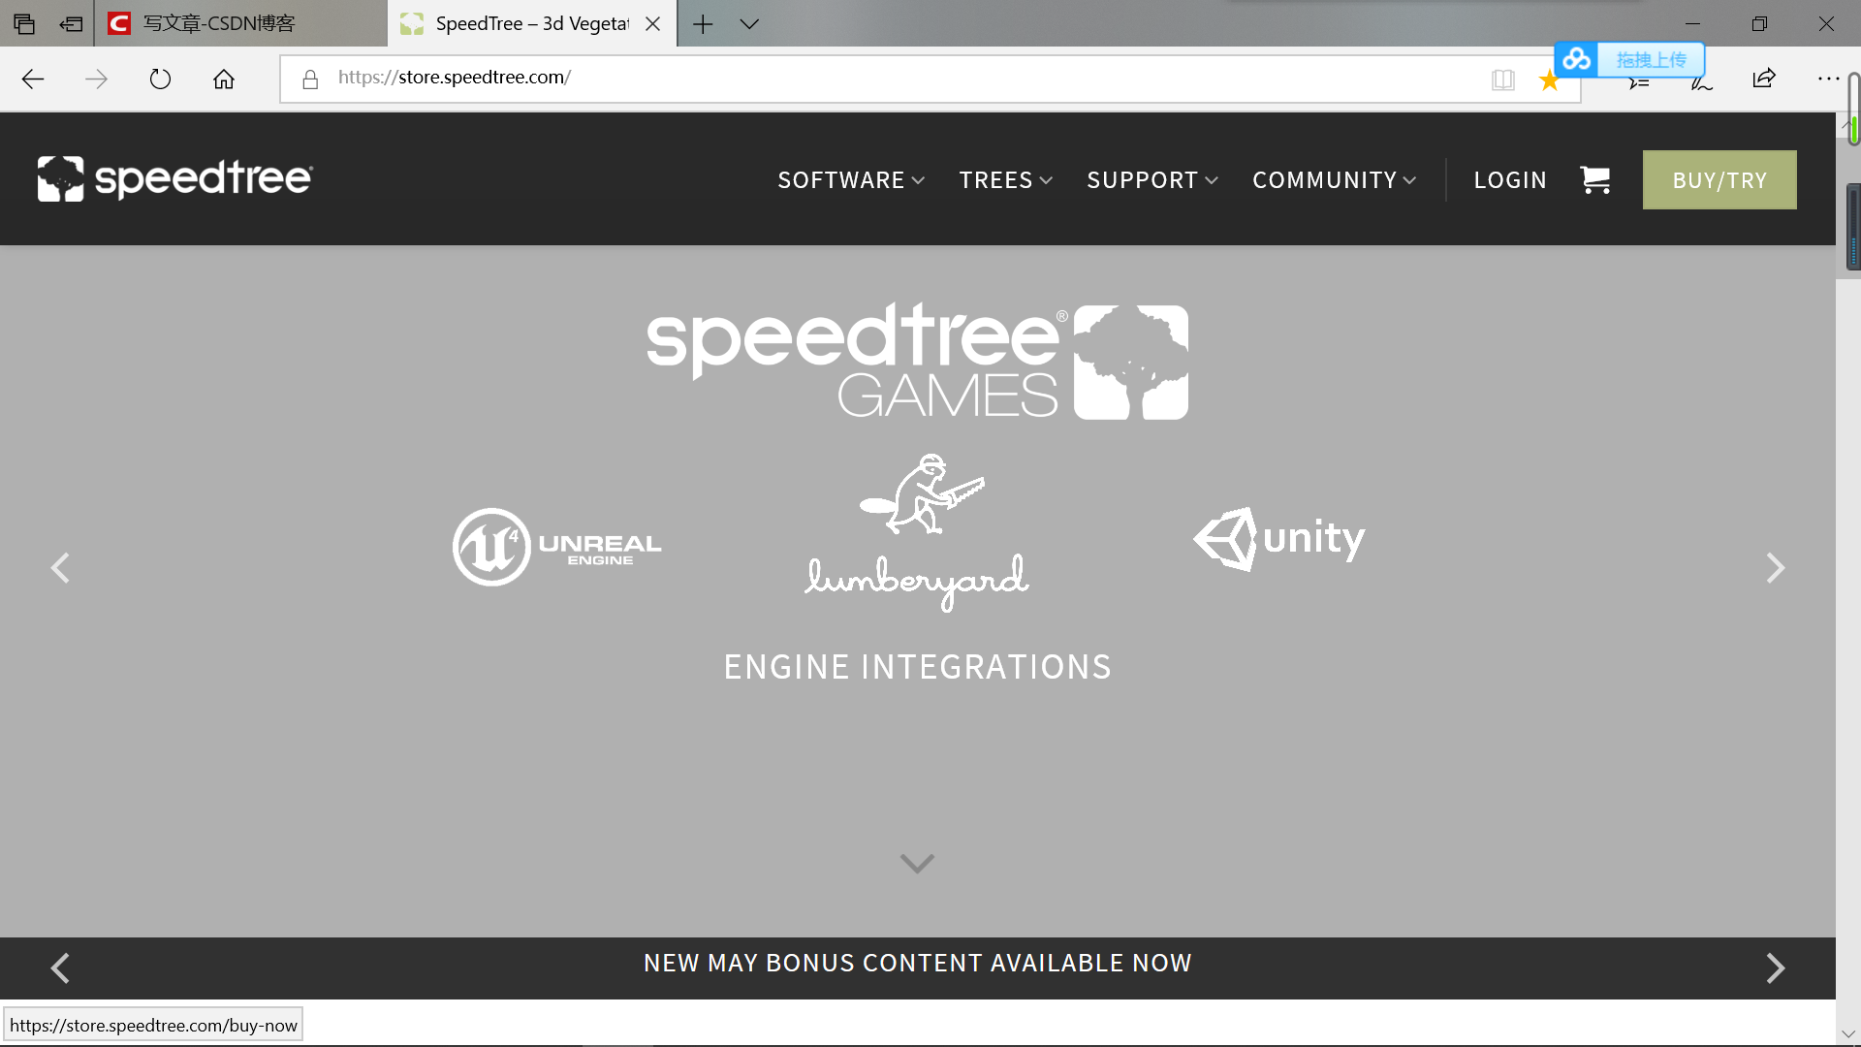Open the browser settings menu
The image size is (1861, 1047).
tap(1828, 79)
